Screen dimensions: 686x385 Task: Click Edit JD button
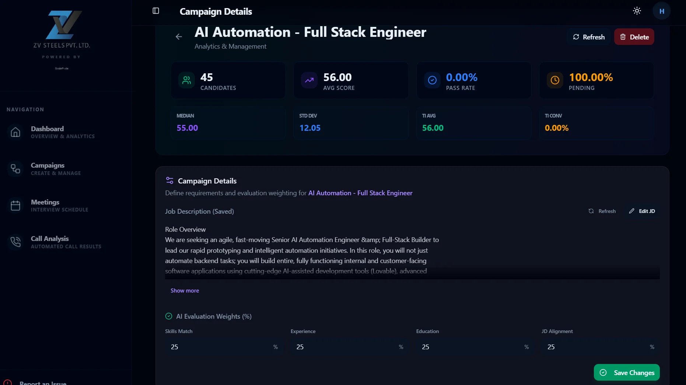point(642,211)
